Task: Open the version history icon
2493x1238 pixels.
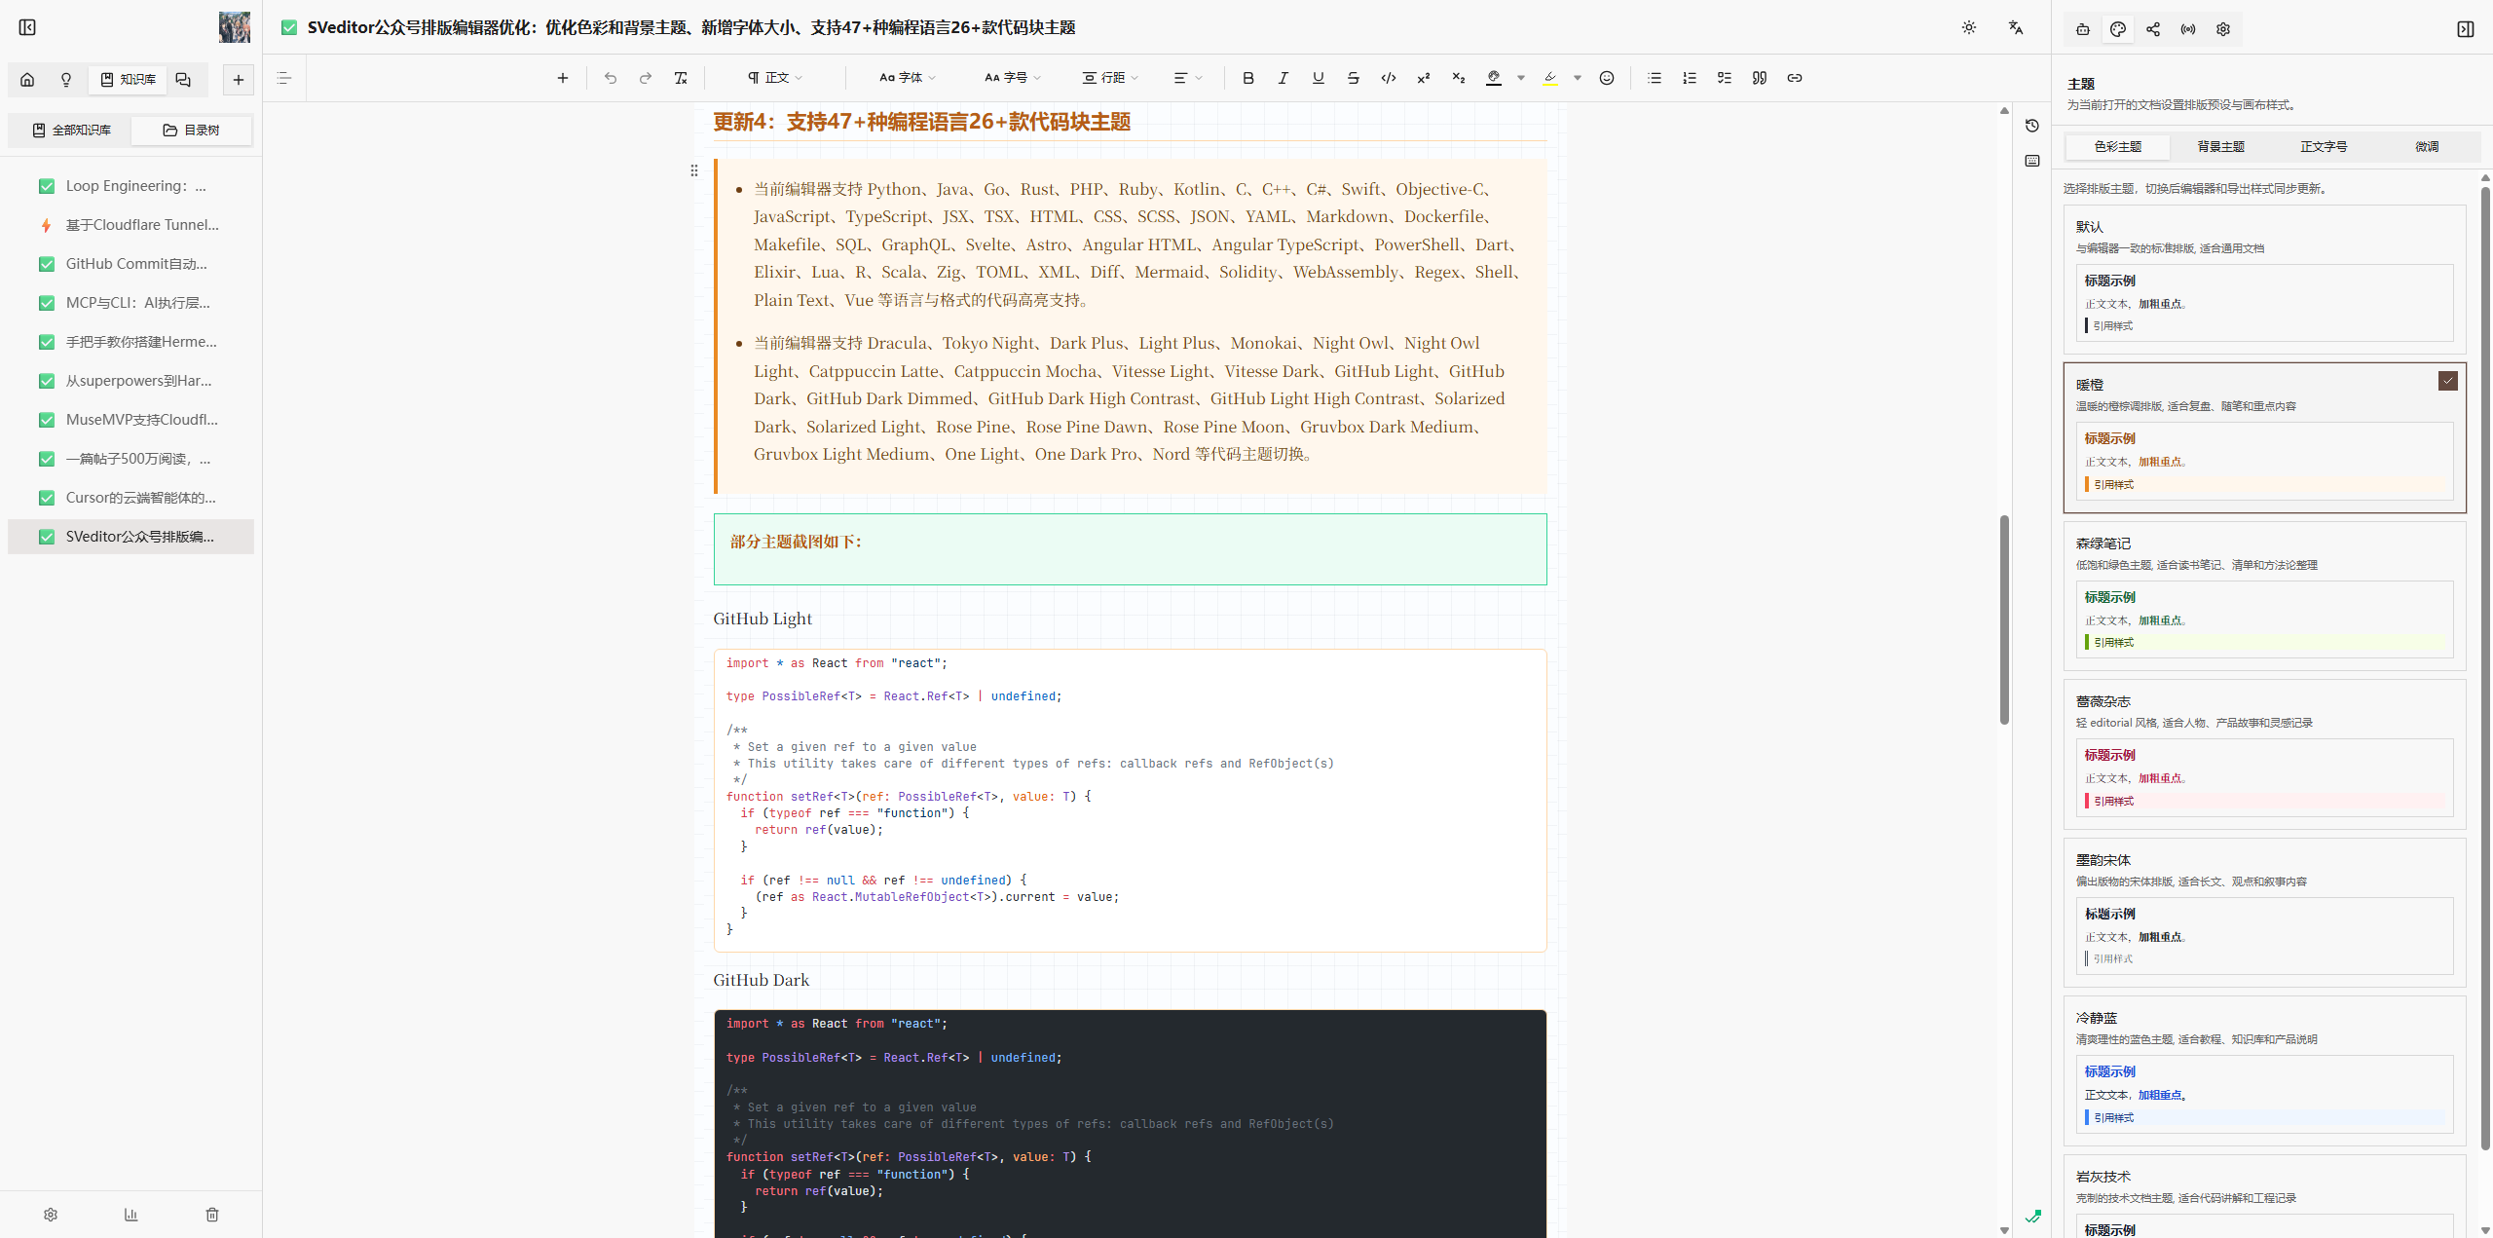Action: point(2032,126)
